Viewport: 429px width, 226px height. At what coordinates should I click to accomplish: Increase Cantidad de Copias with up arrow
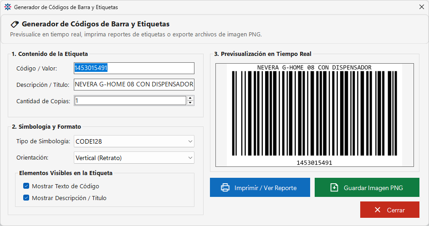[x=190, y=98]
